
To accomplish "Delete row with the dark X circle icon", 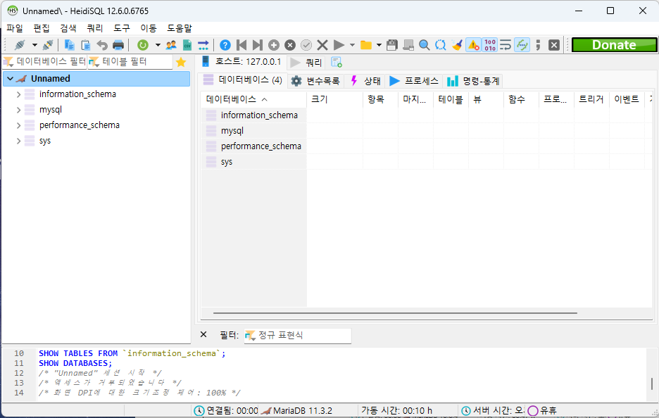I will pyautogui.click(x=290, y=45).
